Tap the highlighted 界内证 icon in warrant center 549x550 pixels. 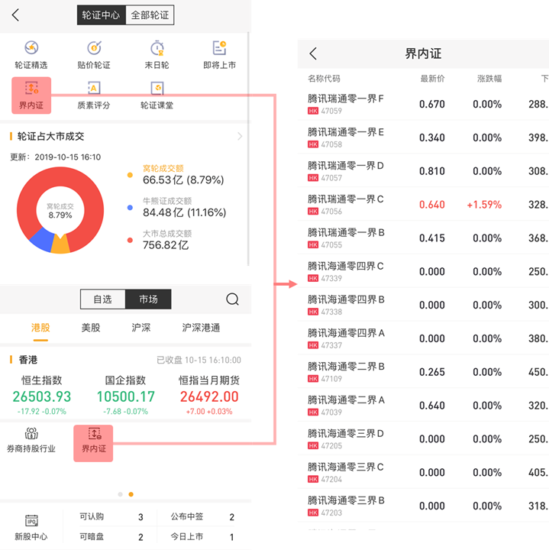click(x=31, y=95)
